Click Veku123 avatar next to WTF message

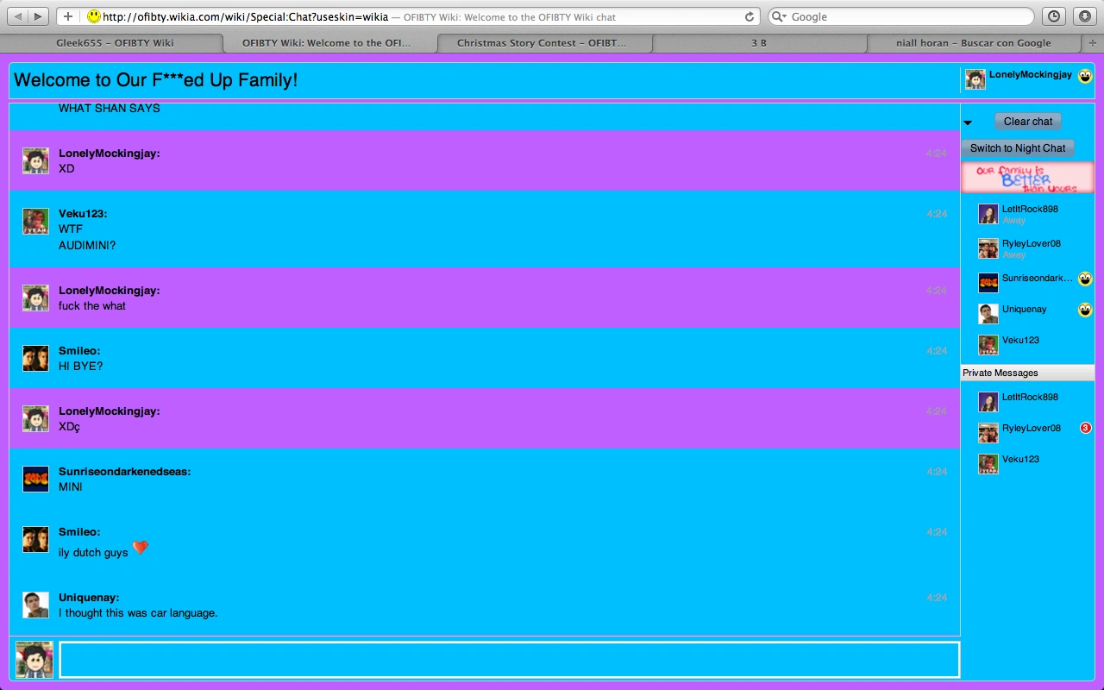pyautogui.click(x=35, y=221)
